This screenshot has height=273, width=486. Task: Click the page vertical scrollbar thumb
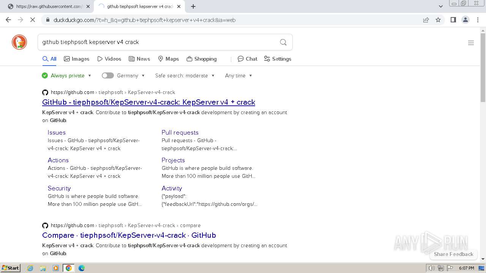483,67
